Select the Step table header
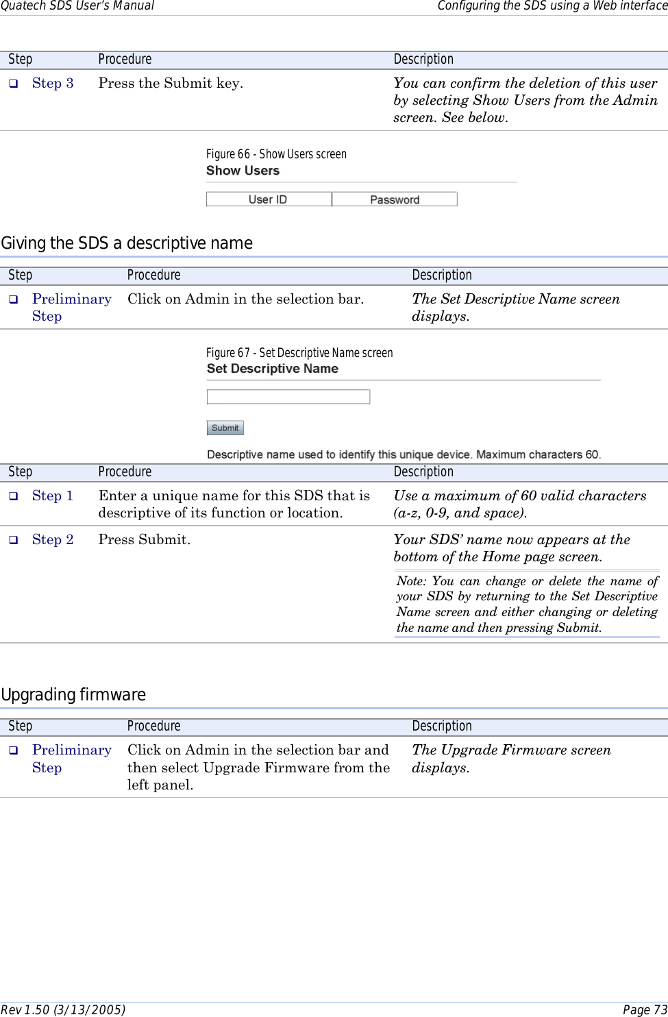This screenshot has height=1017, width=668. click(x=20, y=59)
